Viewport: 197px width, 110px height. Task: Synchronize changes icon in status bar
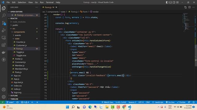pyautogui.click(x=18, y=102)
